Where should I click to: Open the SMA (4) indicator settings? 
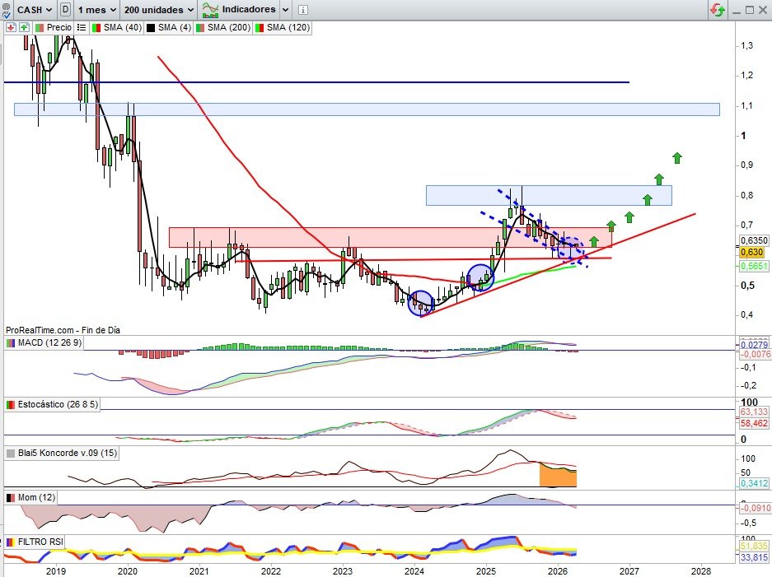pos(169,27)
